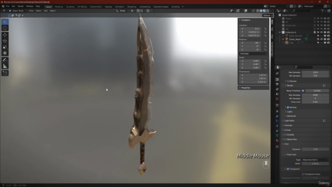Viewport: 332px width, 187px height.
Task: Click the Pixel Filter Width slider
Action: tap(315, 164)
